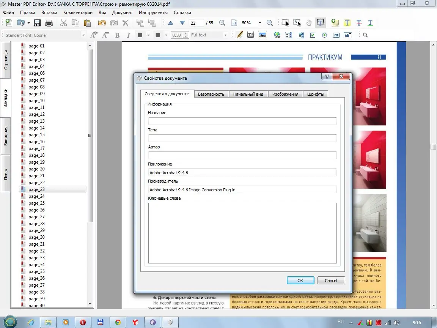
Task: Open the Документ menu
Action: [x=123, y=13]
